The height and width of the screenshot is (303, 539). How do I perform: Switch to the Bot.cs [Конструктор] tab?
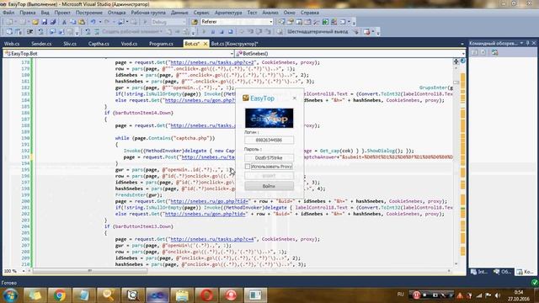point(234,44)
